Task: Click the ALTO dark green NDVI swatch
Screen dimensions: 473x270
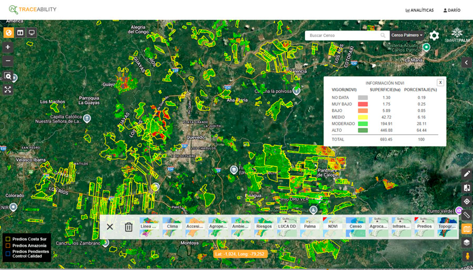Action: (x=363, y=130)
